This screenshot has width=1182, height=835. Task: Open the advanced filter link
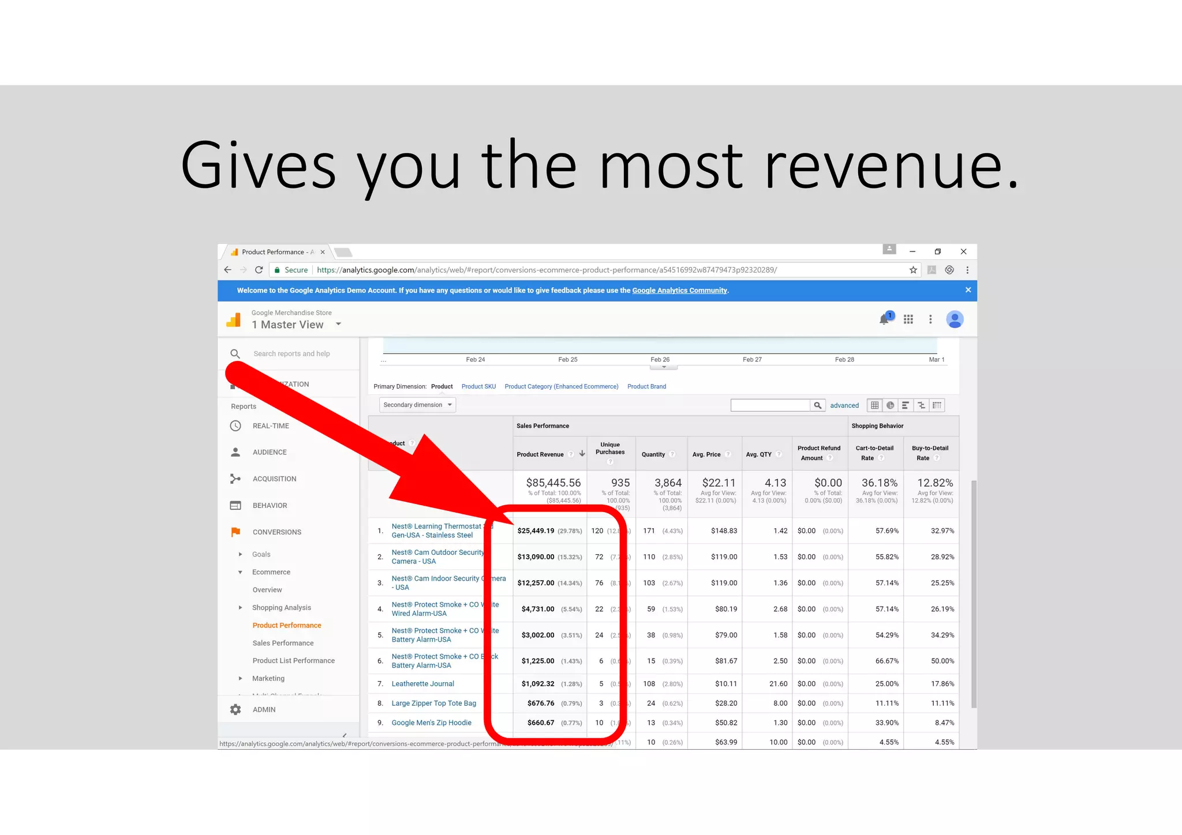(844, 405)
